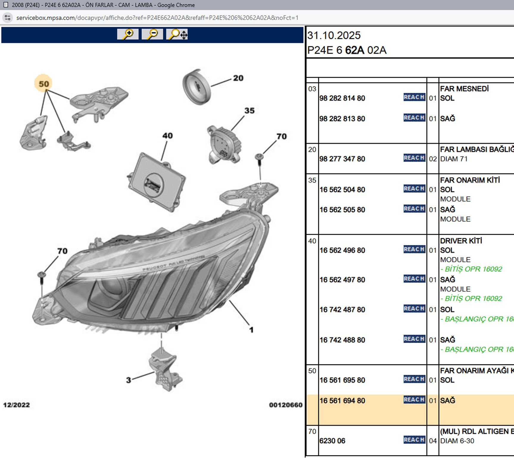Click callout number 3 below the headlight
Screen dimensions: 514x458
coord(128,380)
